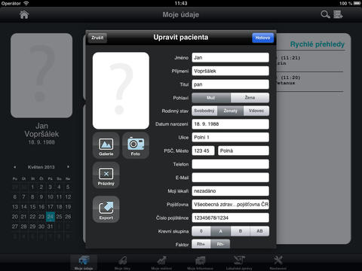Open the 11:20 quick overview entry
Screen dimensions: 362x271
point(310,80)
